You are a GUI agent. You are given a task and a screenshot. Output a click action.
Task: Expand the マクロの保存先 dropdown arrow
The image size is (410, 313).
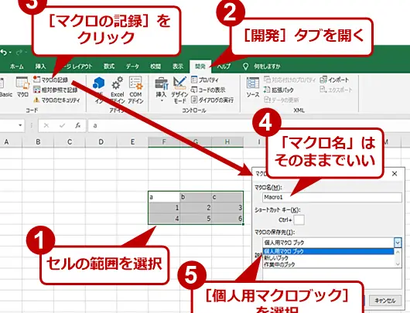398,243
